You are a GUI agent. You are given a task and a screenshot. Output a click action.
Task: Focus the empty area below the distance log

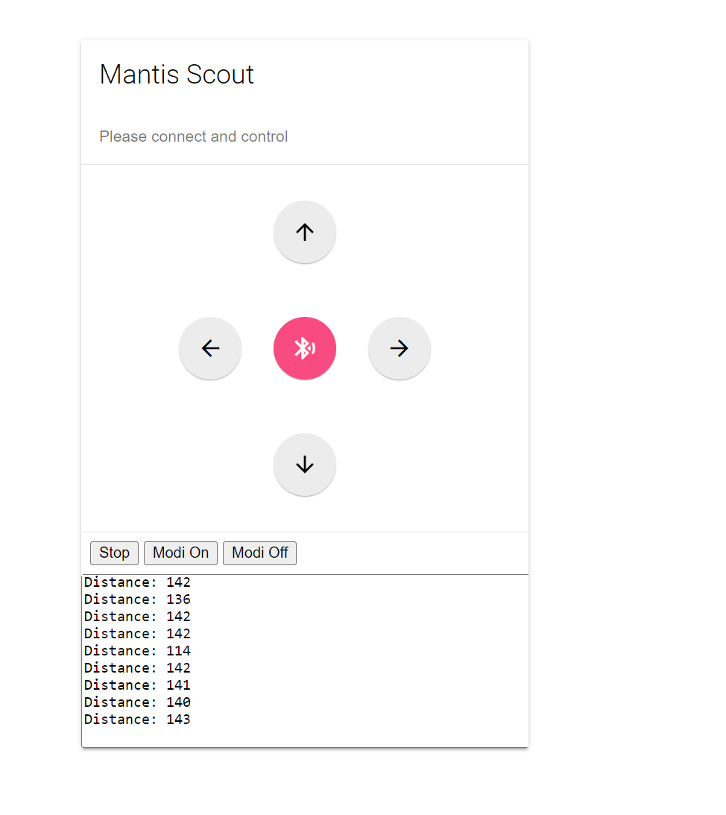[304, 737]
